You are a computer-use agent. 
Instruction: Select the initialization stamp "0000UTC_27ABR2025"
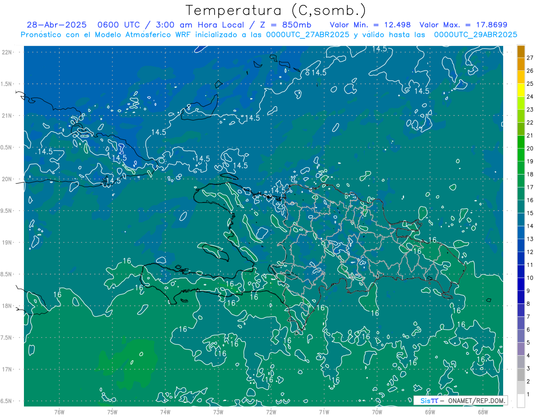(308, 35)
